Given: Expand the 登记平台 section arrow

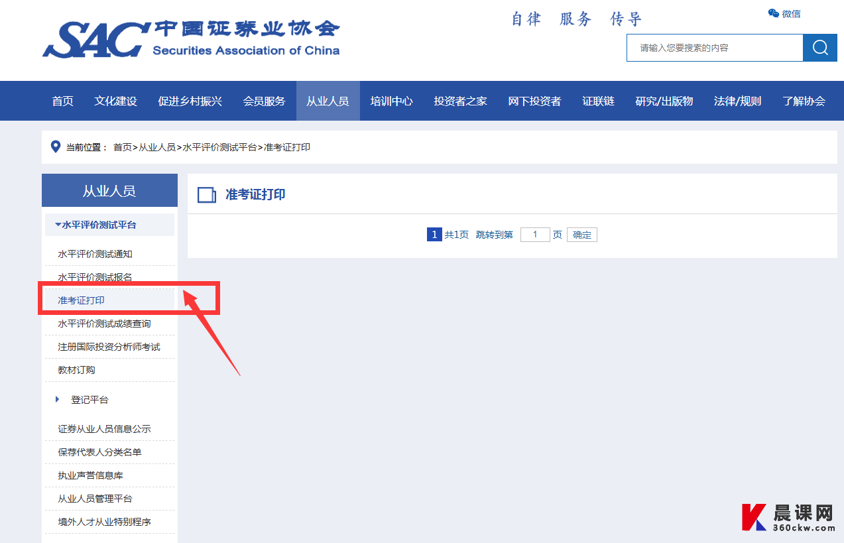Looking at the screenshot, I should (x=58, y=399).
